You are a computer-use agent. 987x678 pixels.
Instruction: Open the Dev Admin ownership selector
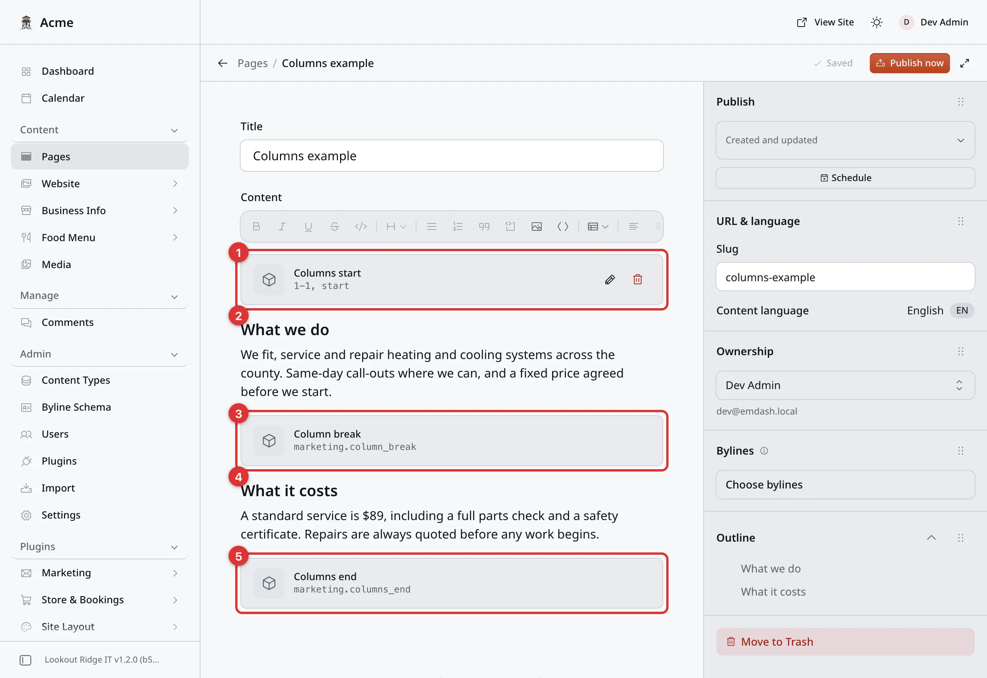click(x=845, y=385)
